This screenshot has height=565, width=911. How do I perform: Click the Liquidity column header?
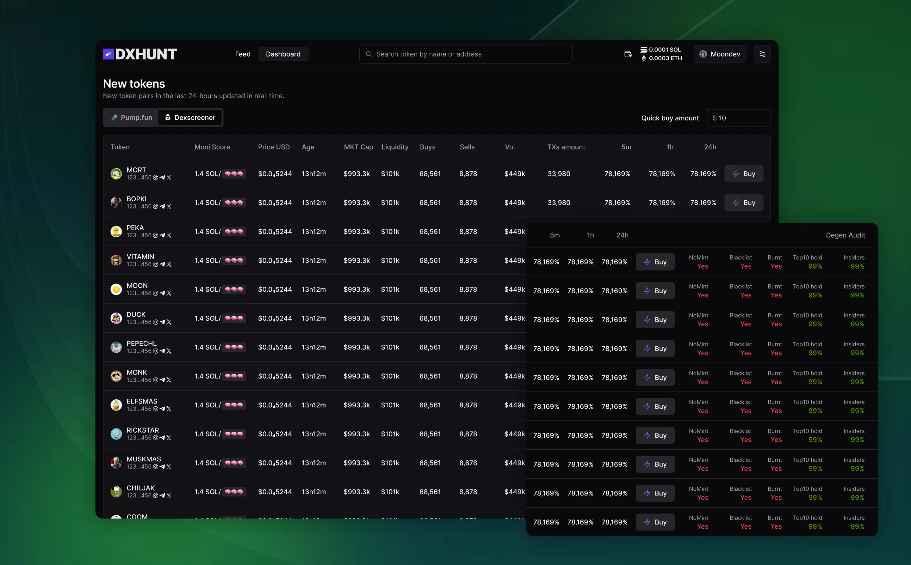pyautogui.click(x=395, y=147)
